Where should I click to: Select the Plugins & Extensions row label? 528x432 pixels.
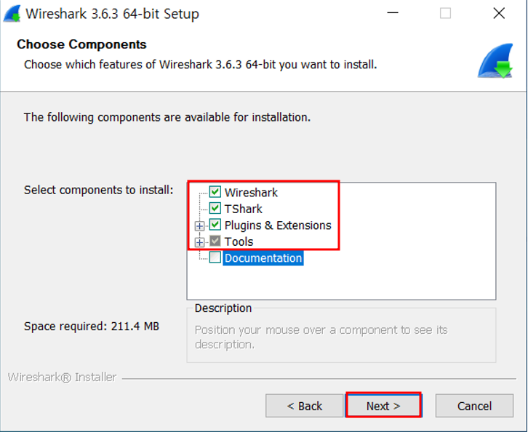pyautogui.click(x=278, y=225)
